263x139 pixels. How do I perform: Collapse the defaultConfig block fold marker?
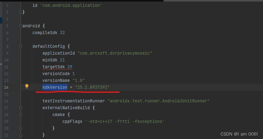(x=21, y=47)
